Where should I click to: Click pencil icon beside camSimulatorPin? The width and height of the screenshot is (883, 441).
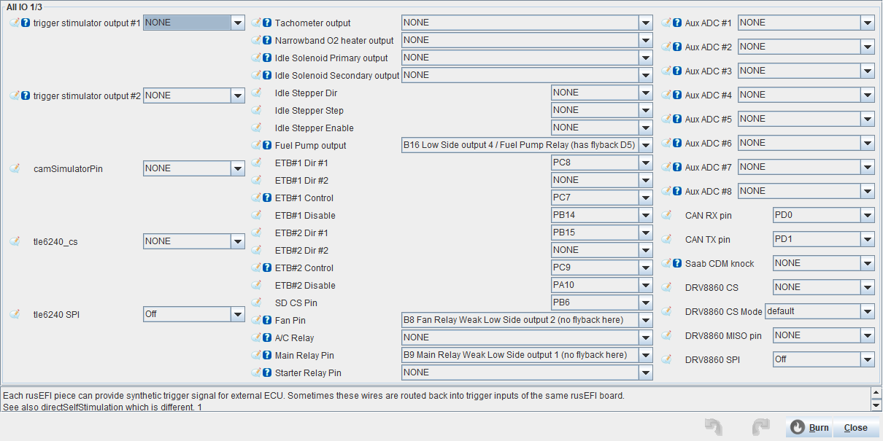click(x=15, y=168)
